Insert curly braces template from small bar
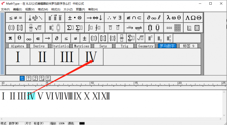 click(x=112, y=38)
